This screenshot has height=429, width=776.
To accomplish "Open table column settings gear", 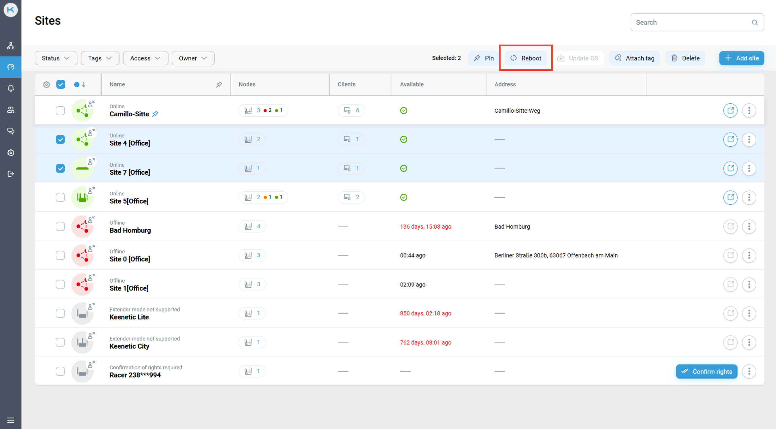I will point(46,84).
